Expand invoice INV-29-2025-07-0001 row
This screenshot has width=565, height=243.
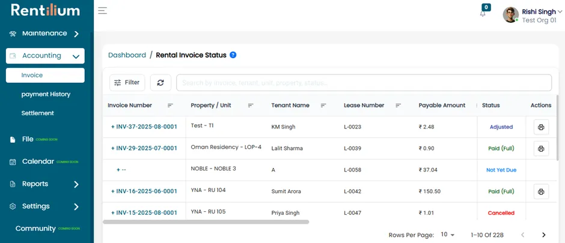(x=113, y=148)
